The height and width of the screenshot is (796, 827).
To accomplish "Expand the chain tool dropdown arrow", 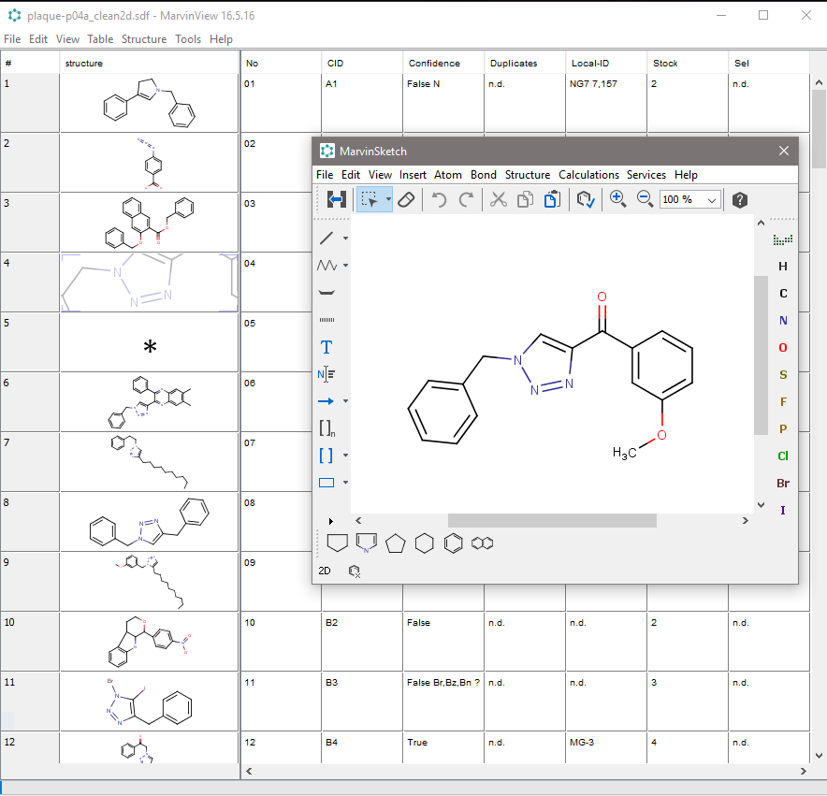I will 345,266.
